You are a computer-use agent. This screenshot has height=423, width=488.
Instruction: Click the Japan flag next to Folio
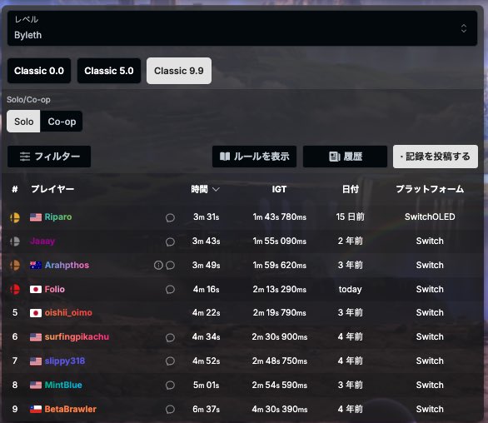[36, 290]
